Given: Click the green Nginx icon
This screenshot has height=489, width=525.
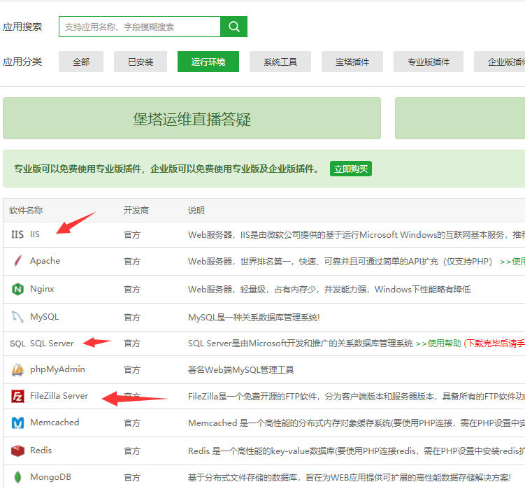Looking at the screenshot, I should tap(17, 289).
